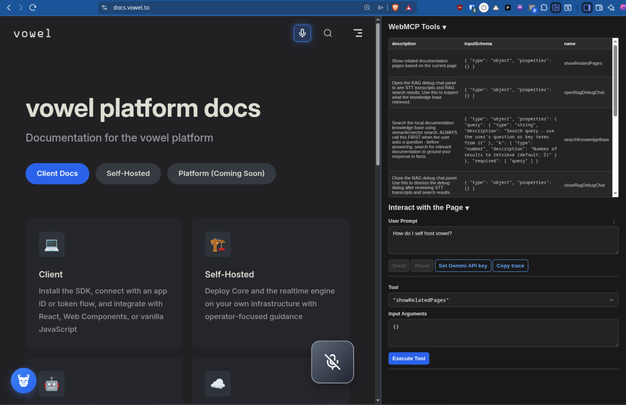Click the description column header
The width and height of the screenshot is (626, 405).
tap(404, 44)
